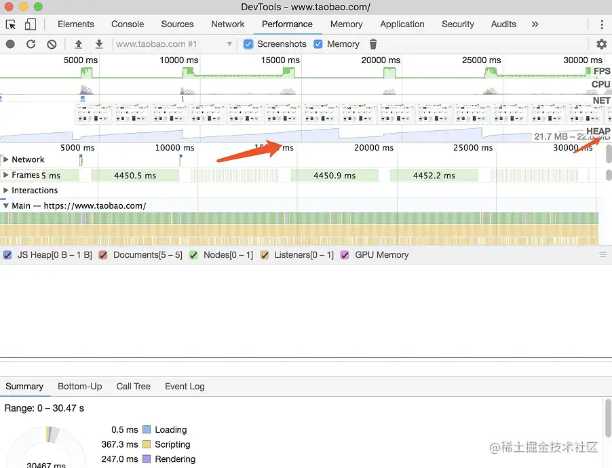
Task: Open the Event Log tab
Action: (185, 387)
